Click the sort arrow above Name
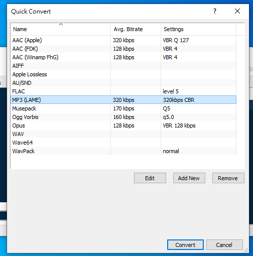 point(61,25)
